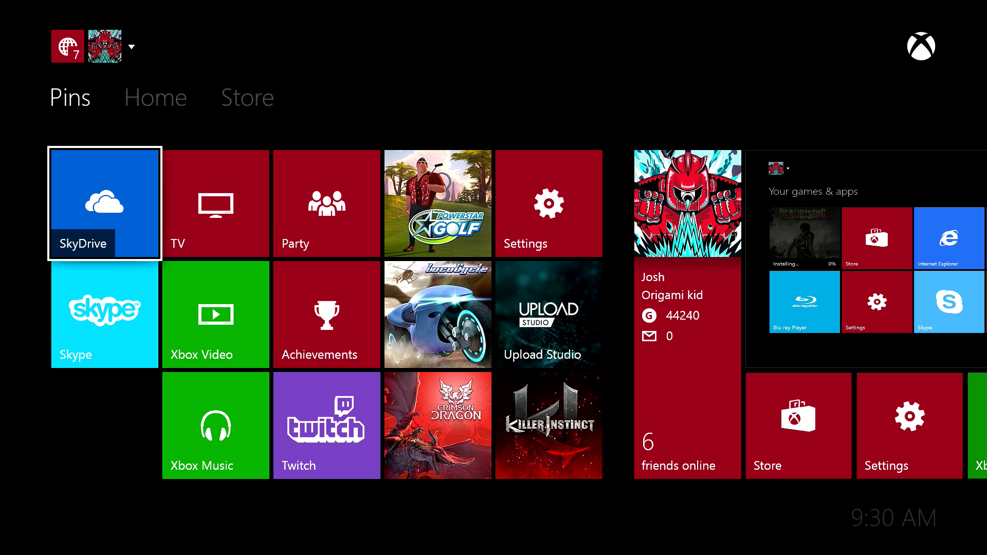Open Settings tile on dashboard
This screenshot has height=555, width=987.
[x=549, y=203]
